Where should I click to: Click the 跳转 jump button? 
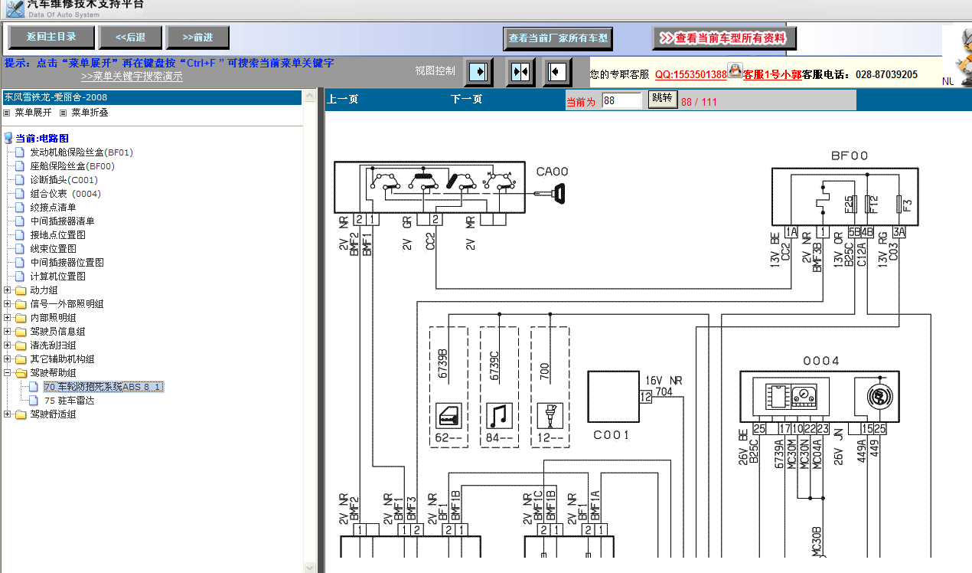coord(662,99)
